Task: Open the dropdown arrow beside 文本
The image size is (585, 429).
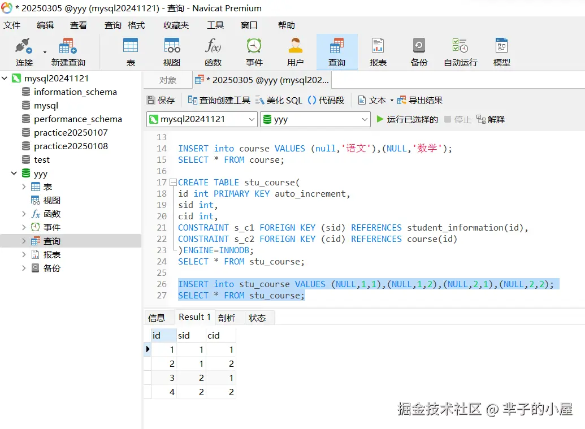Action: [392, 101]
